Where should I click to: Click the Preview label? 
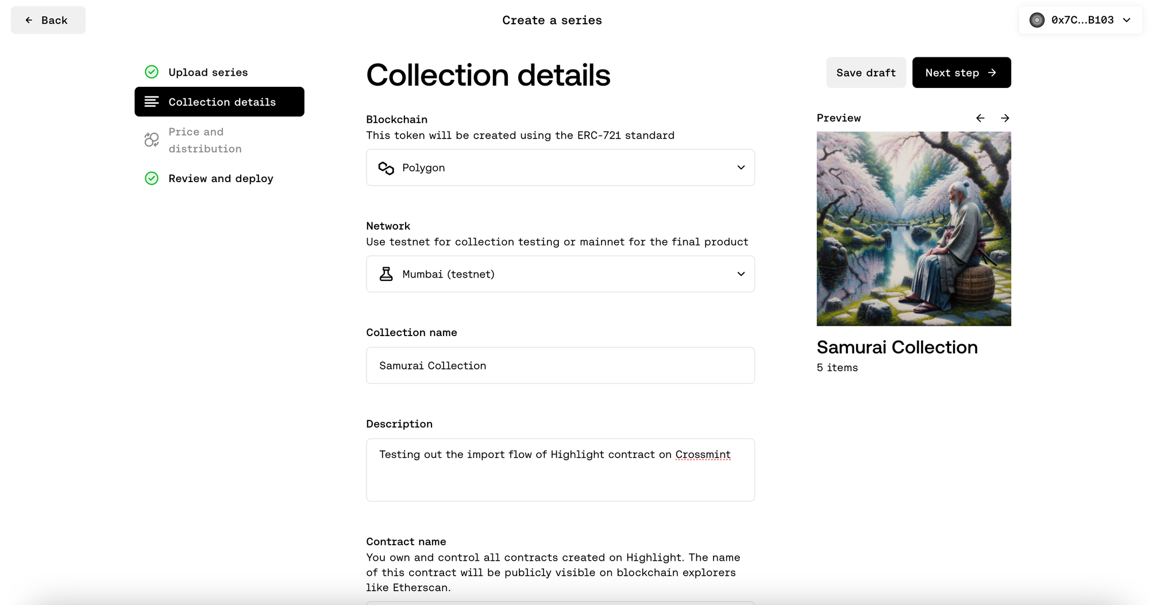click(x=838, y=118)
